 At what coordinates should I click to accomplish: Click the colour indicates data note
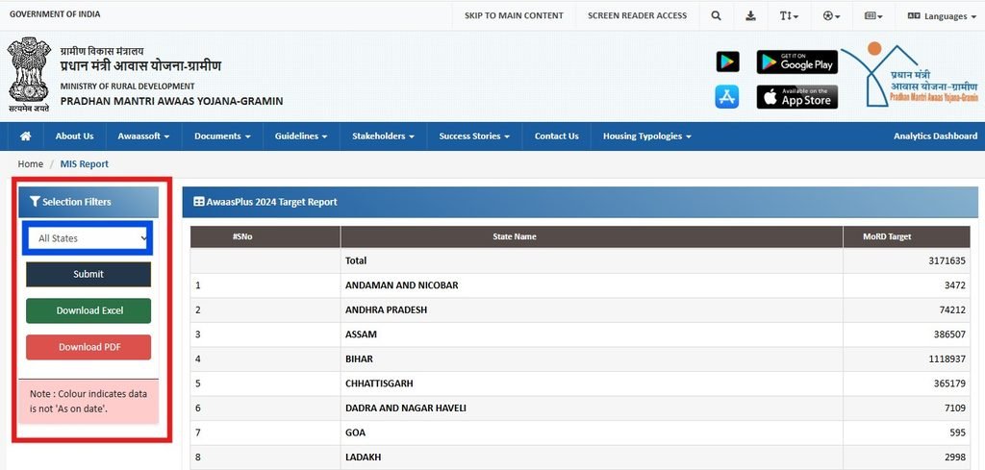pos(88,402)
